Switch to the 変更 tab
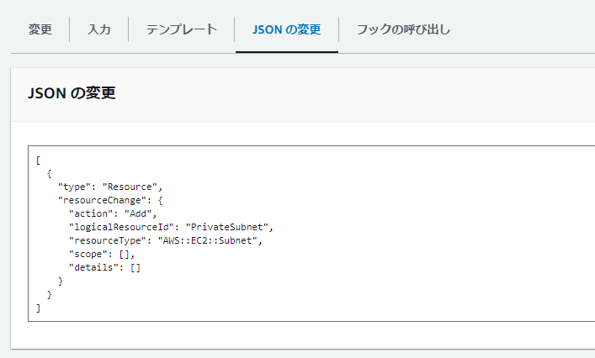This screenshot has width=595, height=358. [x=40, y=29]
